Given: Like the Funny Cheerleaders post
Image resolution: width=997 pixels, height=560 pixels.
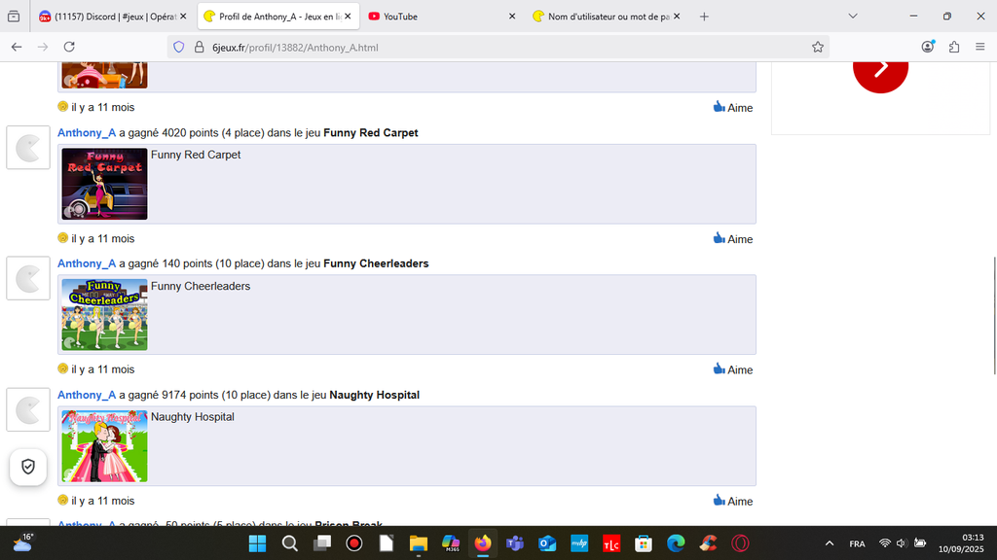Looking at the screenshot, I should [x=732, y=369].
